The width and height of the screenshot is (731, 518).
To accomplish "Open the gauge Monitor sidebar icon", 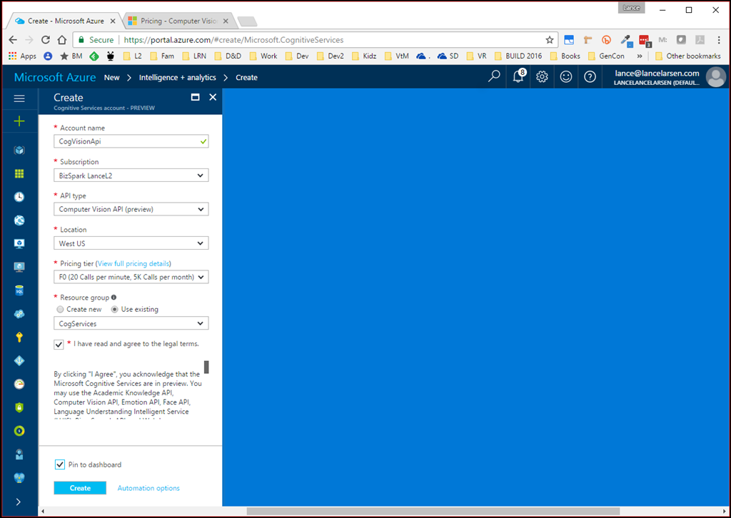I will (x=19, y=385).
